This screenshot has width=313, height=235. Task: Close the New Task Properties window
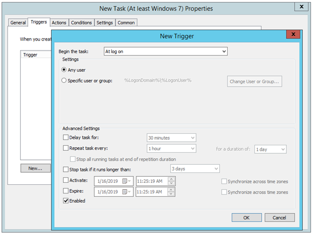[x=300, y=7]
